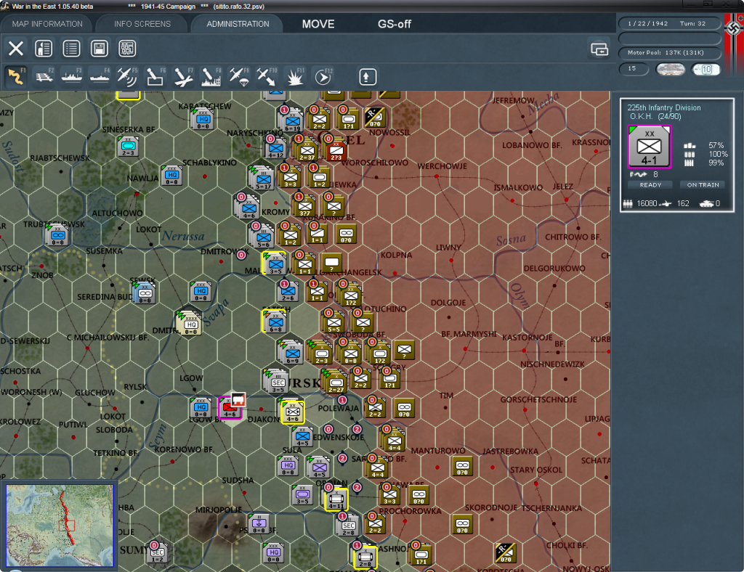Select the 0=0 unit at Trubtschewsk
The height and width of the screenshot is (572, 744).
tap(58, 235)
